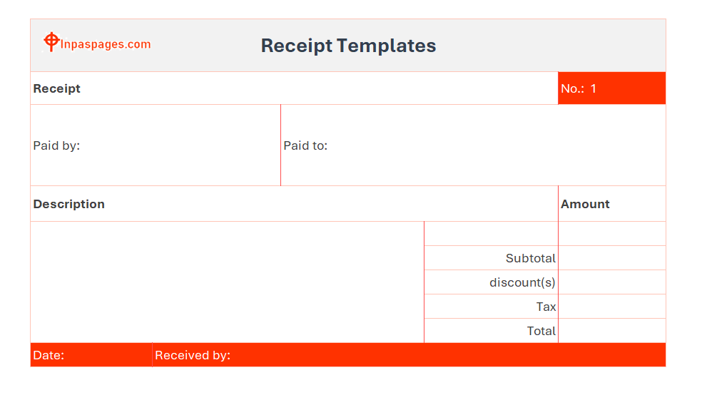This screenshot has width=702, height=395.
Task: Click the red No.: 1 cell
Action: pyautogui.click(x=611, y=88)
